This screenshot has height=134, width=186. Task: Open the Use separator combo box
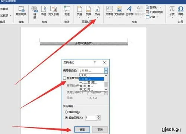click(98, 92)
